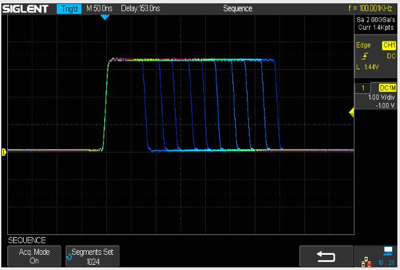Select the yellow trigger level arrow marker
The height and width of the screenshot is (270, 400).
352,114
